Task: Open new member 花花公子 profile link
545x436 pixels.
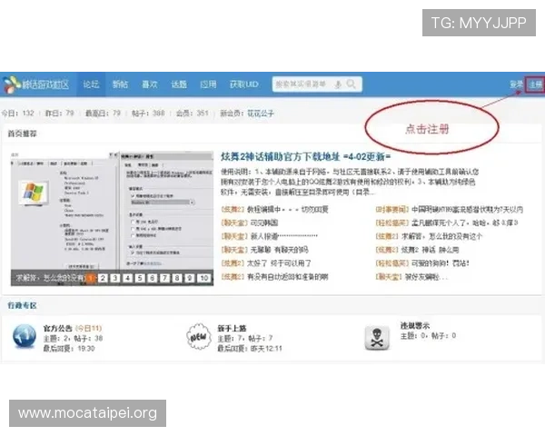Action: pyautogui.click(x=261, y=114)
